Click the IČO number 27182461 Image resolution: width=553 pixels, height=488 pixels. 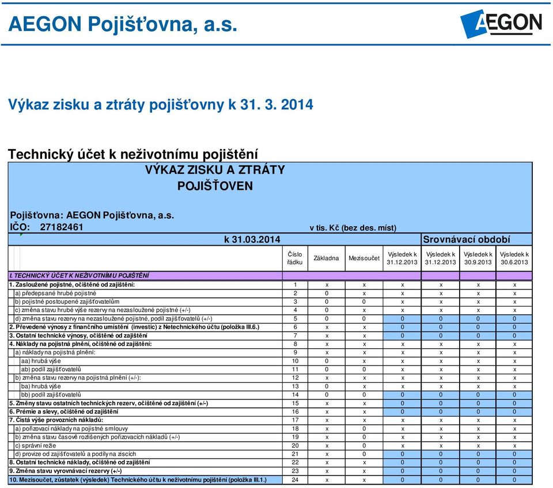tap(62, 227)
